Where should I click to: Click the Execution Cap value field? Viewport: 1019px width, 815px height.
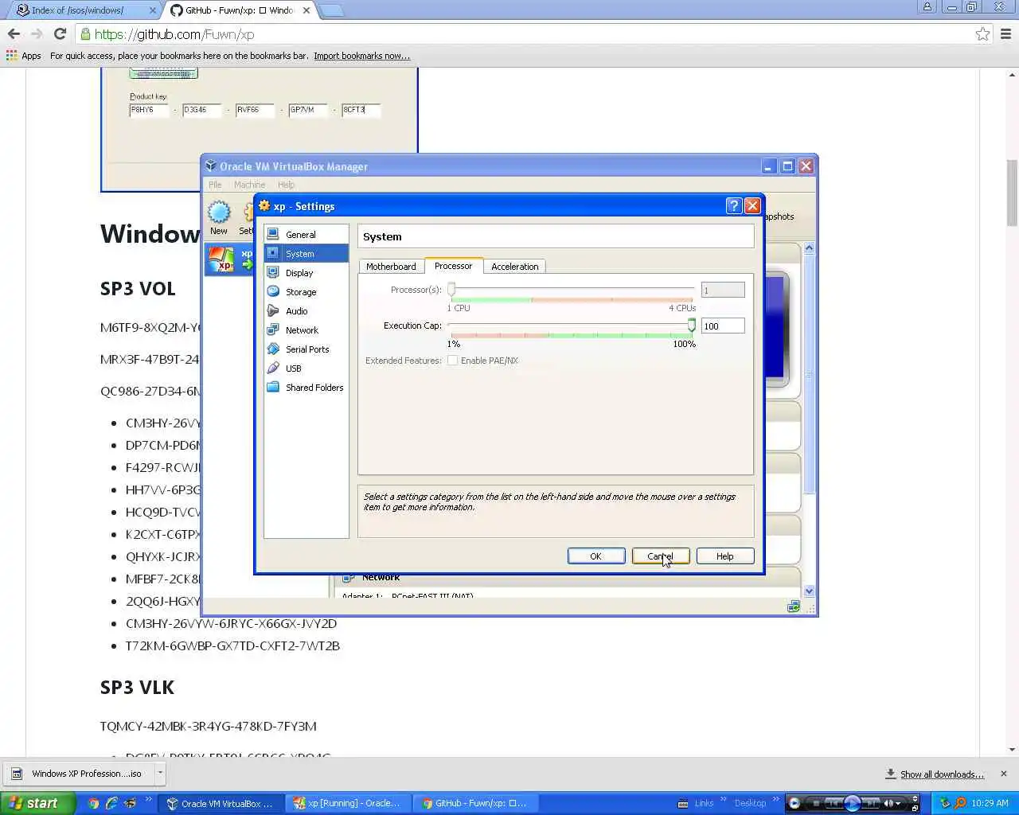(723, 326)
